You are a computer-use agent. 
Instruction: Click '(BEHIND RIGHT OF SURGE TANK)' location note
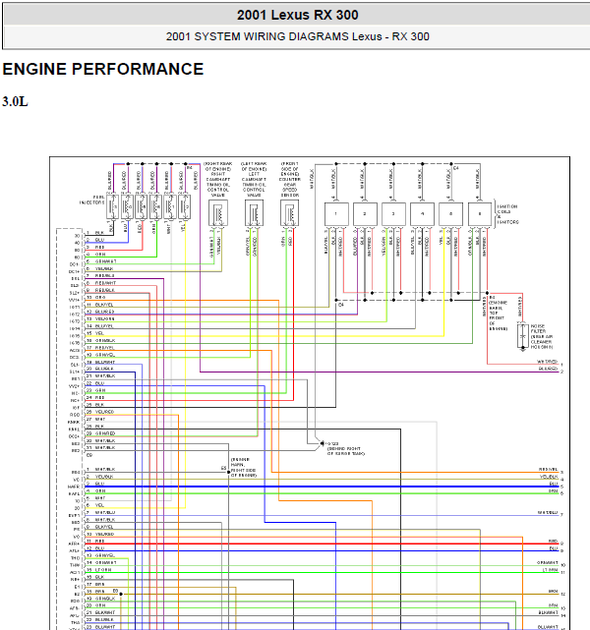click(346, 451)
